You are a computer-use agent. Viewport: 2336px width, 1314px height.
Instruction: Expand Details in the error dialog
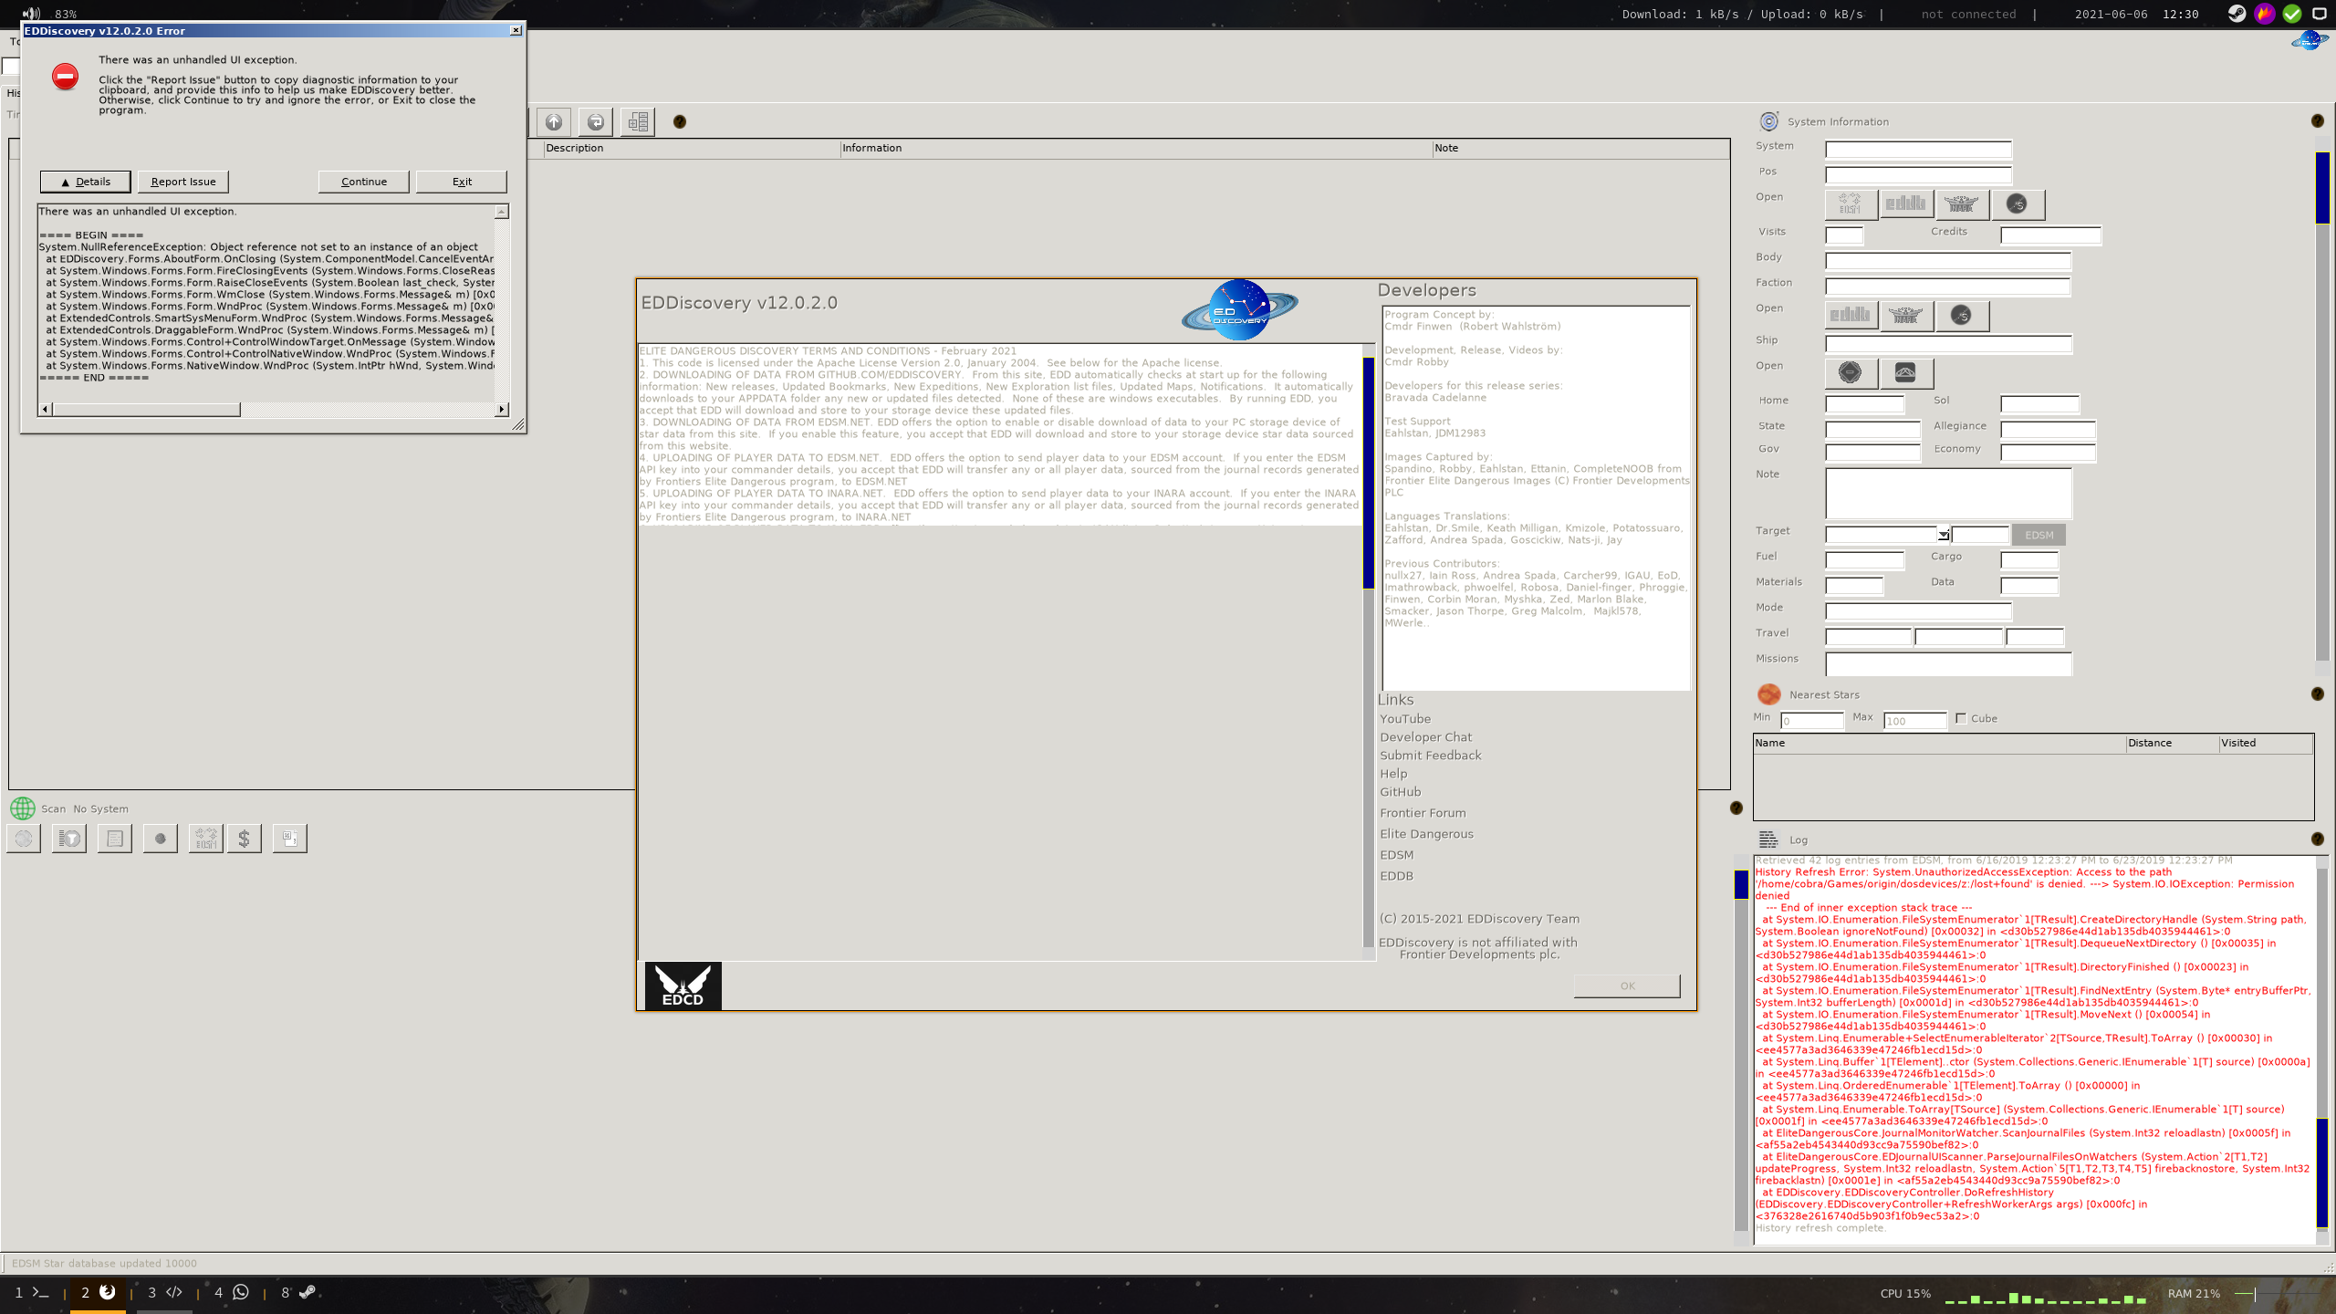click(85, 181)
